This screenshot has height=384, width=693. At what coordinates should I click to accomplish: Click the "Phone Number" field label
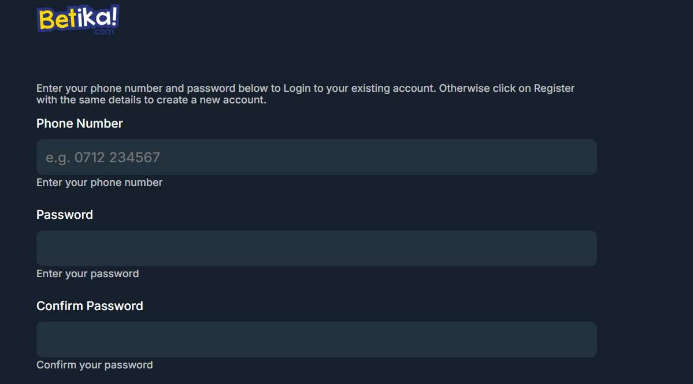tap(79, 124)
